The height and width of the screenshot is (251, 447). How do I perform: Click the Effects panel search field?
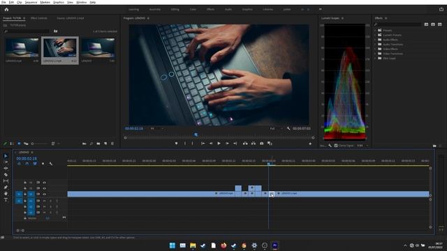click(399, 24)
